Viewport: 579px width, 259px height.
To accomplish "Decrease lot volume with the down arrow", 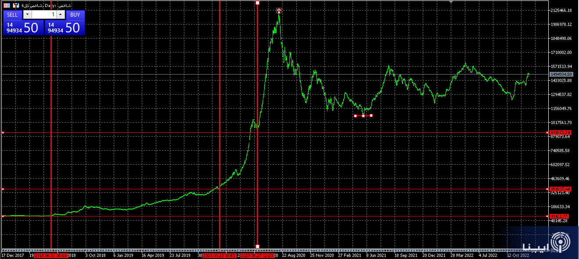I will (x=27, y=14).
